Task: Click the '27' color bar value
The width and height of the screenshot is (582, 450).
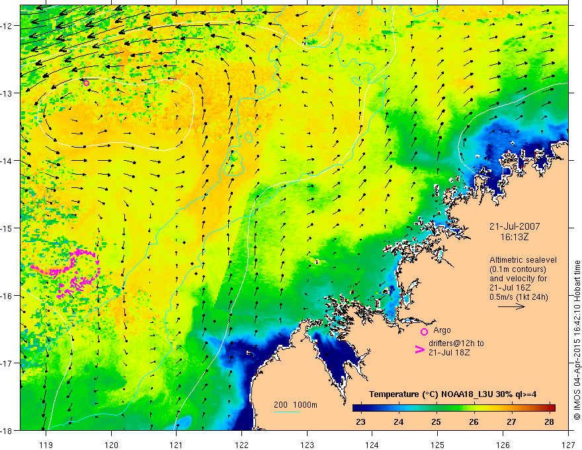Action: pyautogui.click(x=511, y=422)
